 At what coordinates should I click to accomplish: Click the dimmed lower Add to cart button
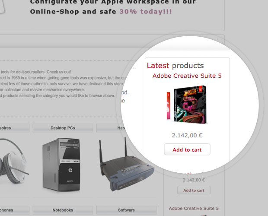pos(194,190)
